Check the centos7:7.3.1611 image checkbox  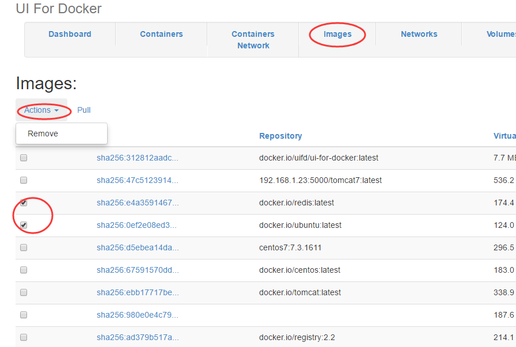[x=24, y=247]
